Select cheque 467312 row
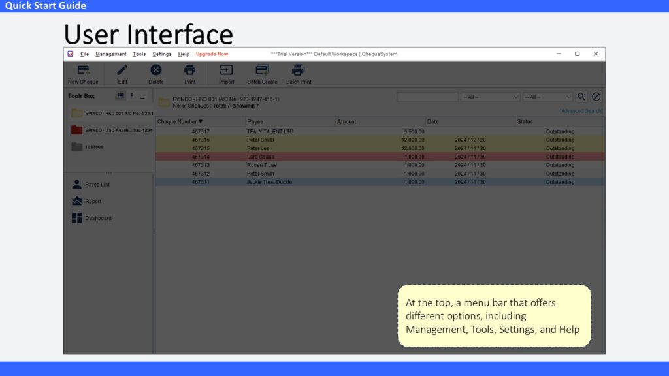 pos(380,174)
